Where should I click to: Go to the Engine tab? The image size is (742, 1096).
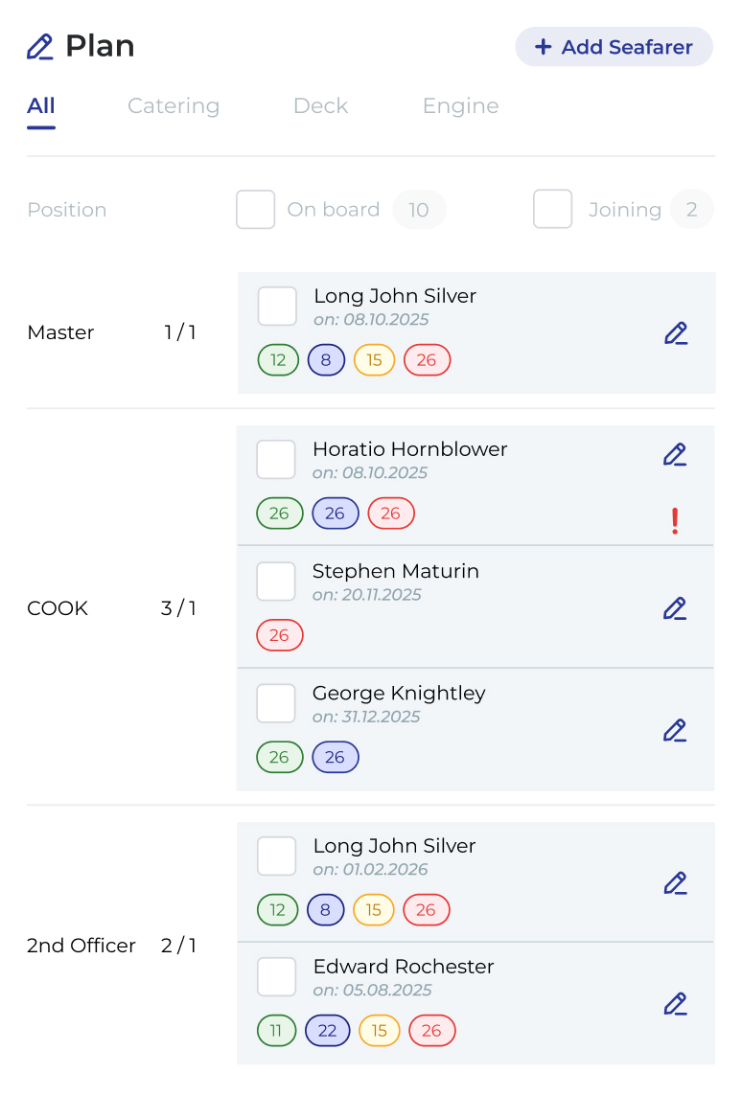[460, 105]
